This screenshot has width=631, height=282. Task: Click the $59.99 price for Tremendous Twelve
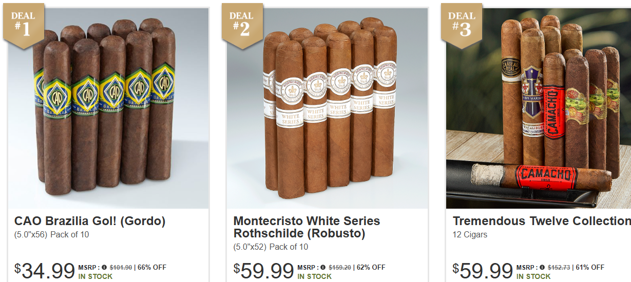point(483,270)
